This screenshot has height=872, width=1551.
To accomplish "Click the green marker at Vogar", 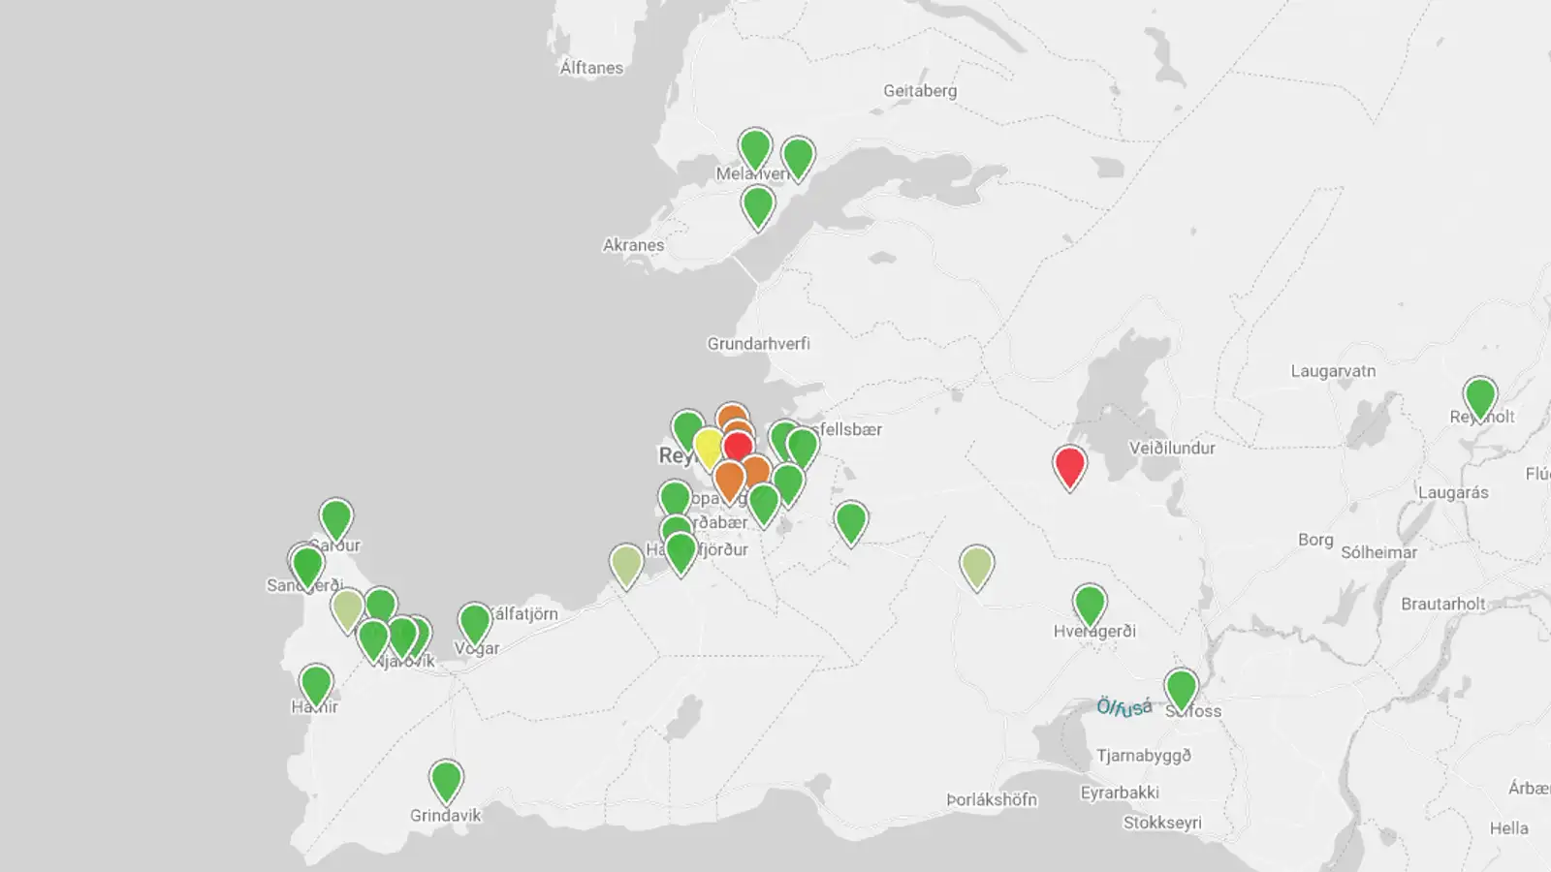I will (475, 622).
